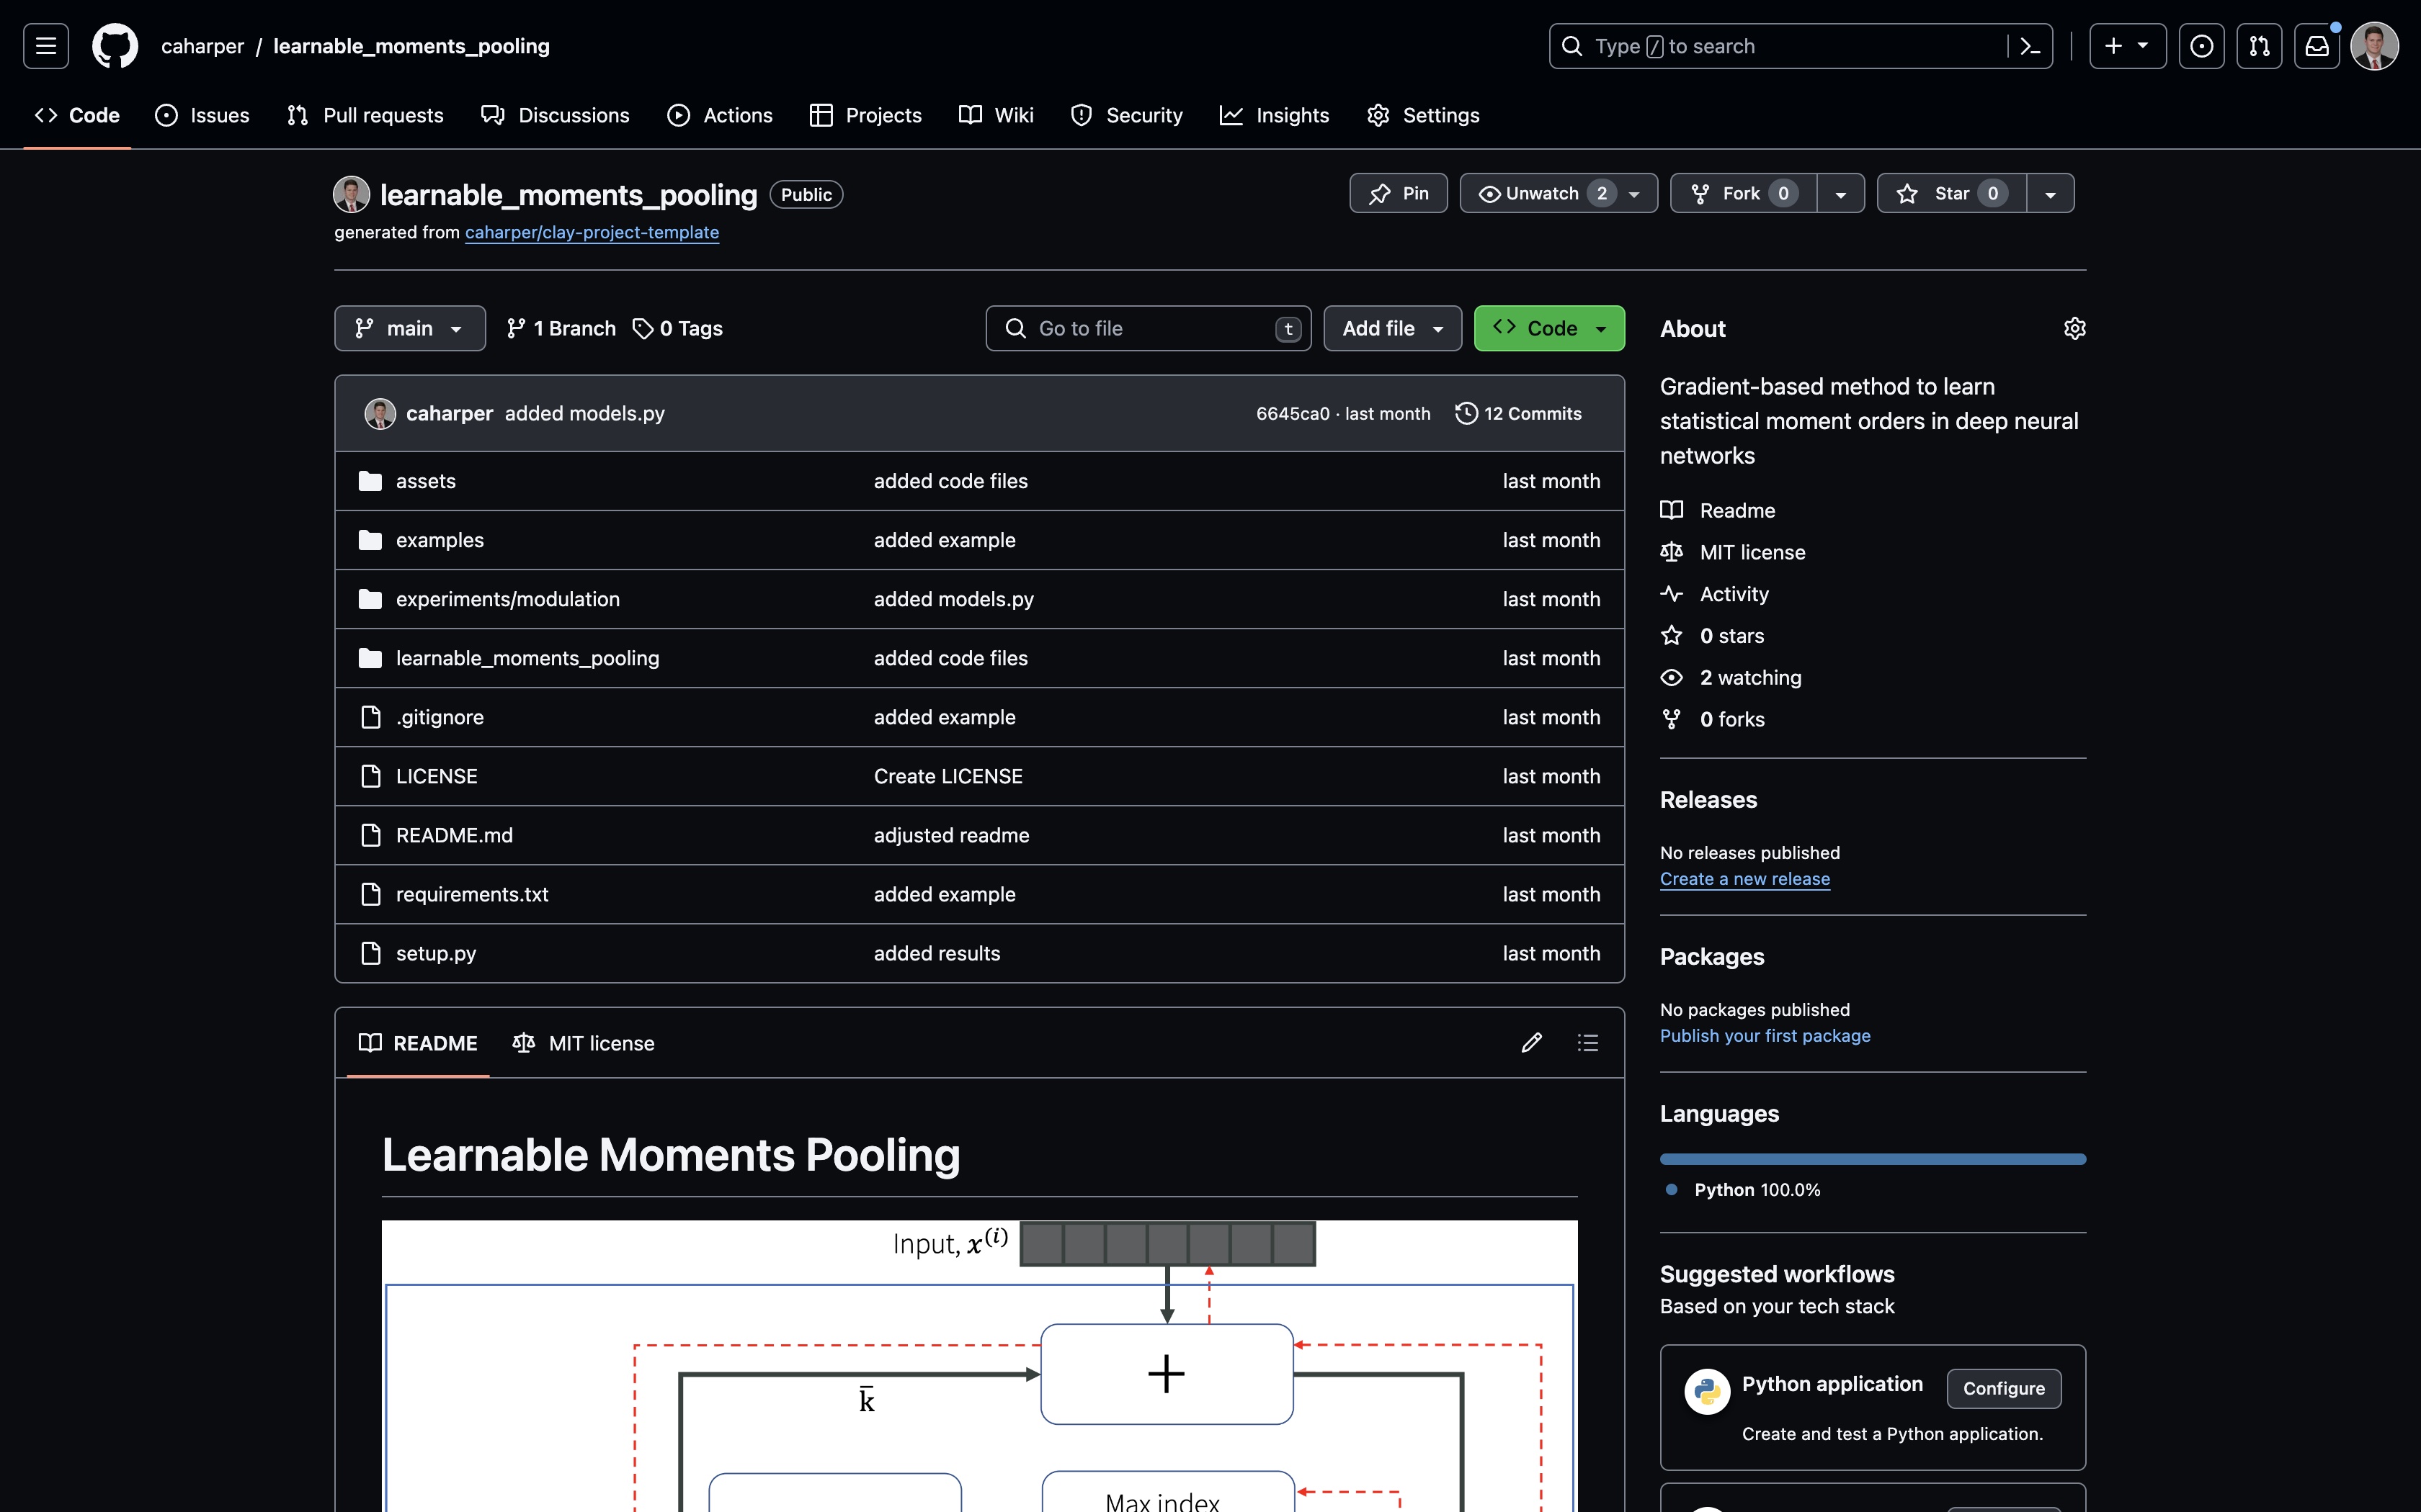Viewport: 2421px width, 1512px height.
Task: Open the assets folder
Action: (426, 481)
